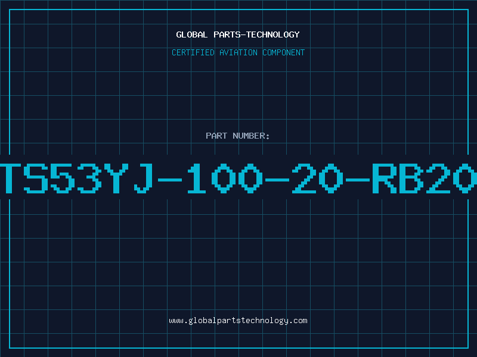The width and height of the screenshot is (477, 357).
Task: Select the part number TS53YJ-100-20-RB20 text
Action: [238, 178]
